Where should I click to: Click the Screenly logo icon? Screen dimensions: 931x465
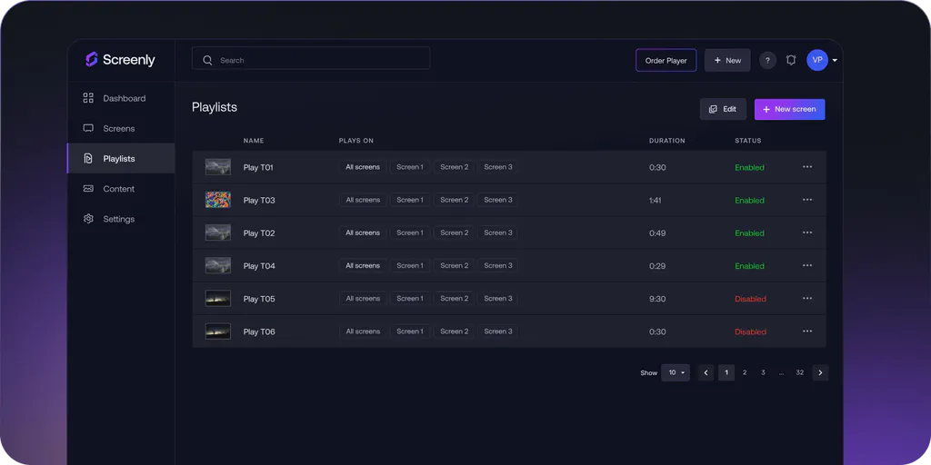pos(91,60)
